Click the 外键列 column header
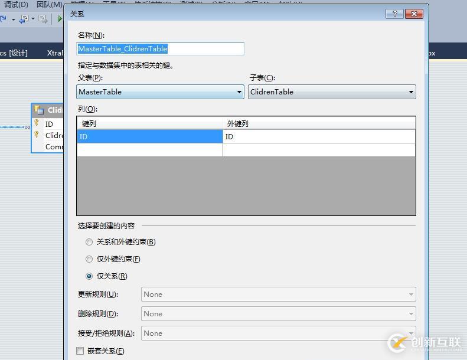This screenshot has width=467, height=360. pos(319,123)
